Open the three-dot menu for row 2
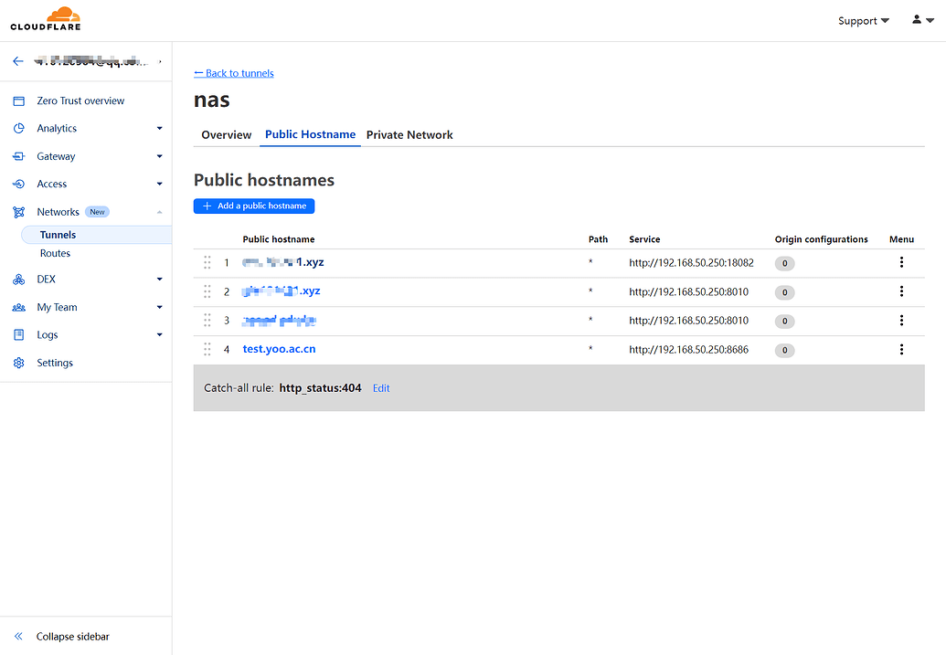This screenshot has height=655, width=946. [x=901, y=291]
